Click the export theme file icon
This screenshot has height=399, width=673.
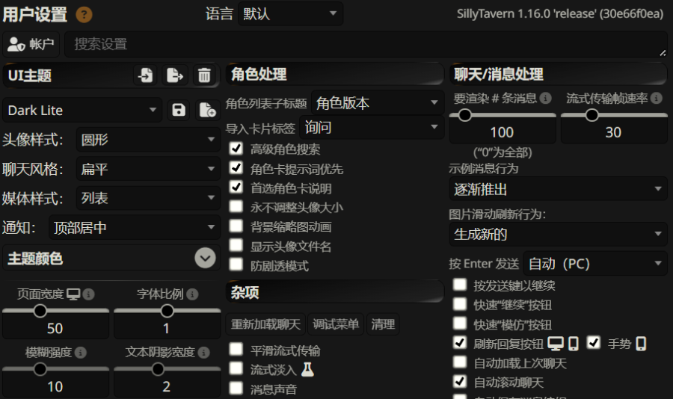click(175, 75)
